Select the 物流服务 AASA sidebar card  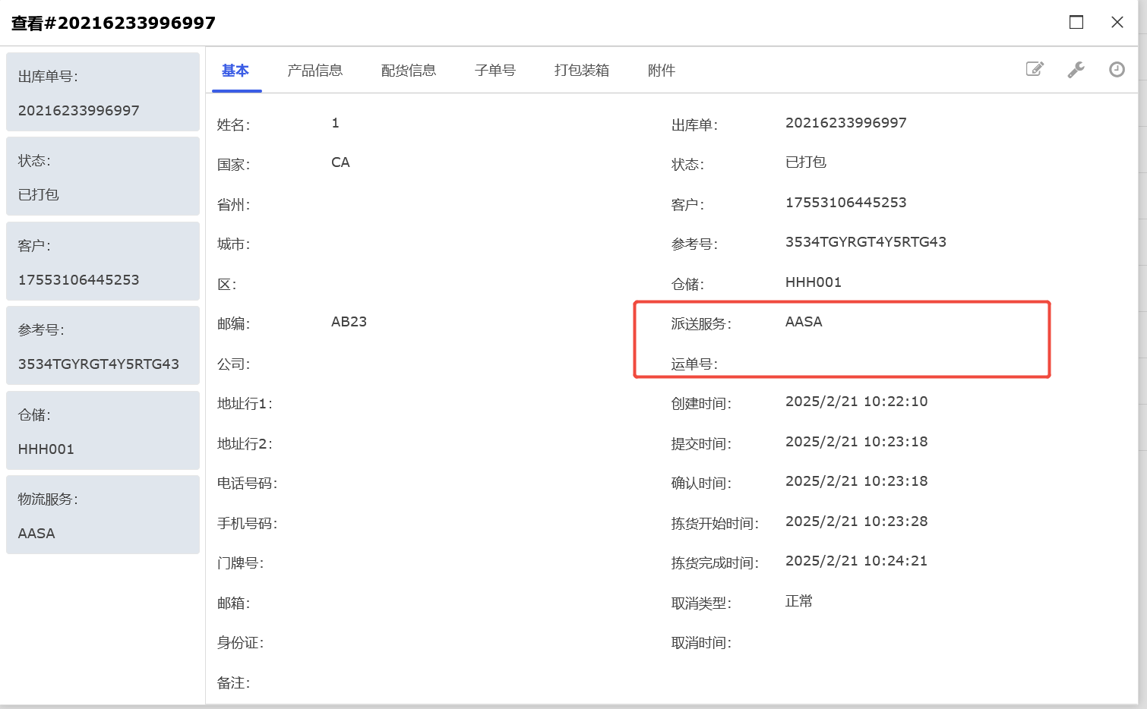click(x=103, y=515)
